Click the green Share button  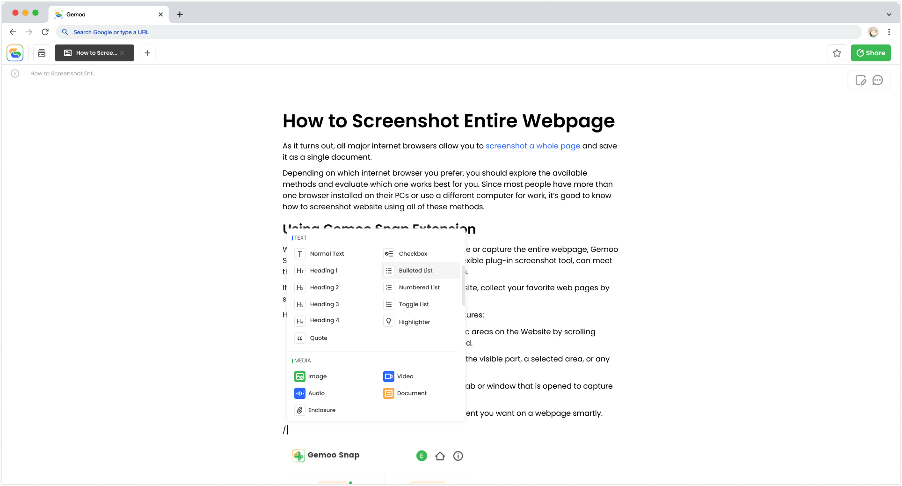pyautogui.click(x=871, y=53)
